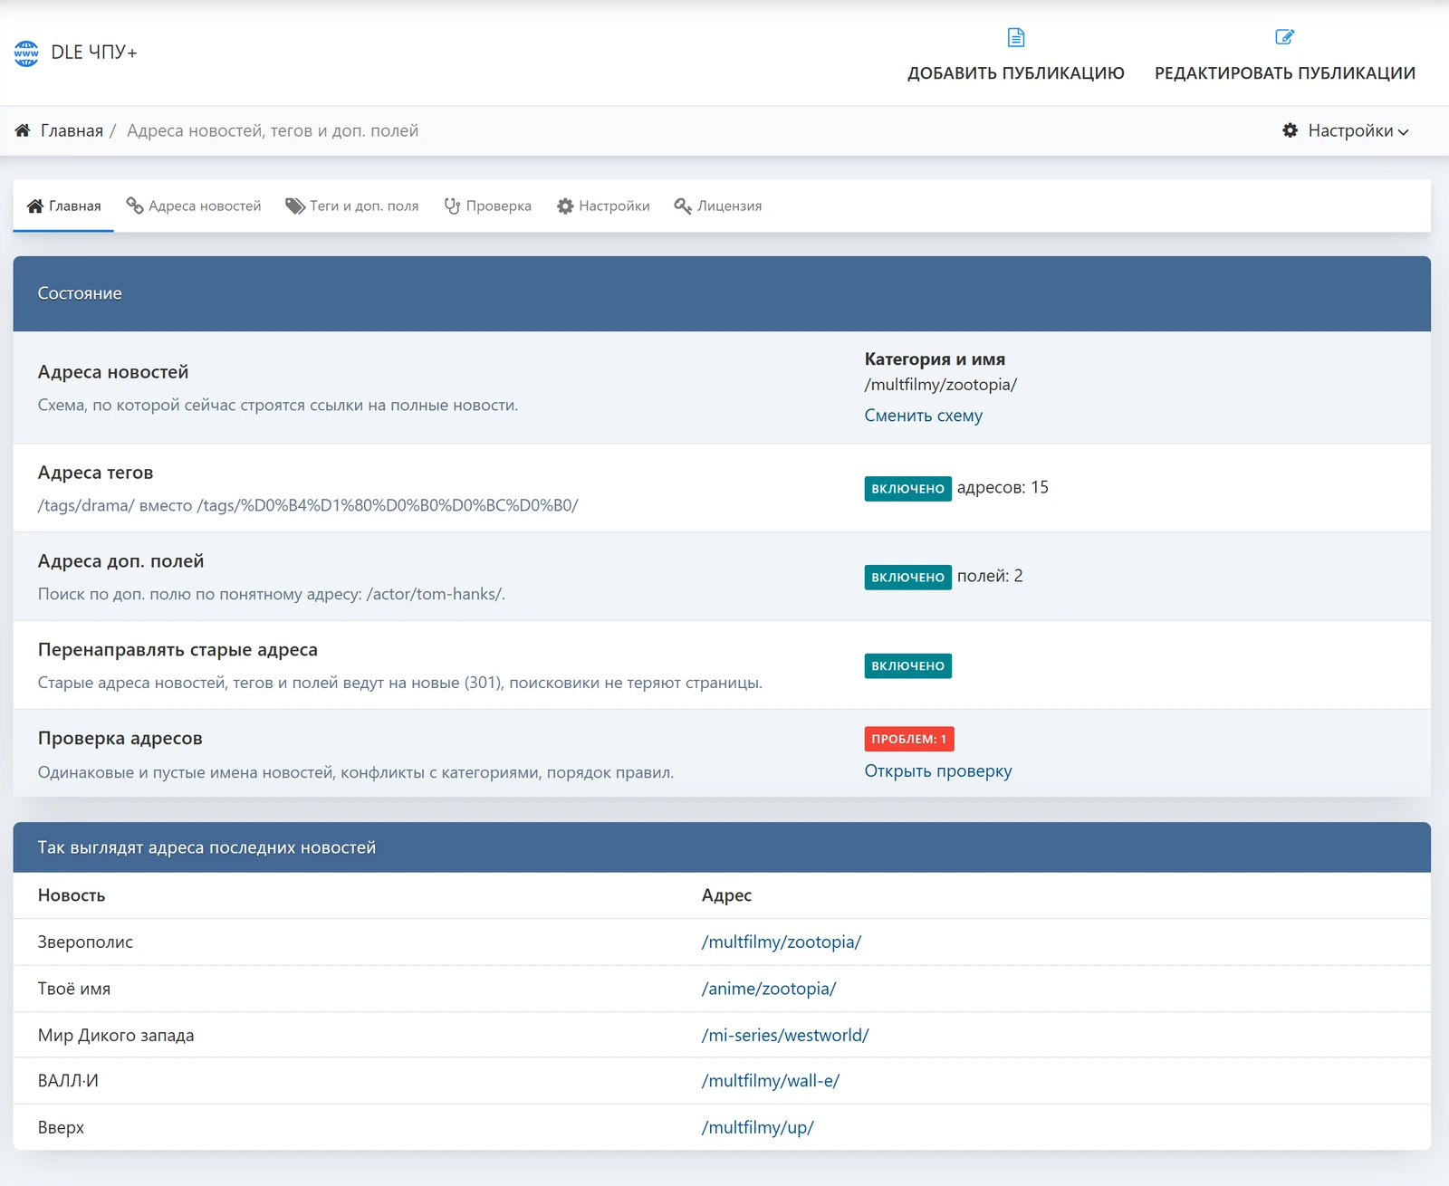Click the red ПРОБЛЕМ: 1 badge
Viewport: 1449px width, 1186px height.
(909, 739)
